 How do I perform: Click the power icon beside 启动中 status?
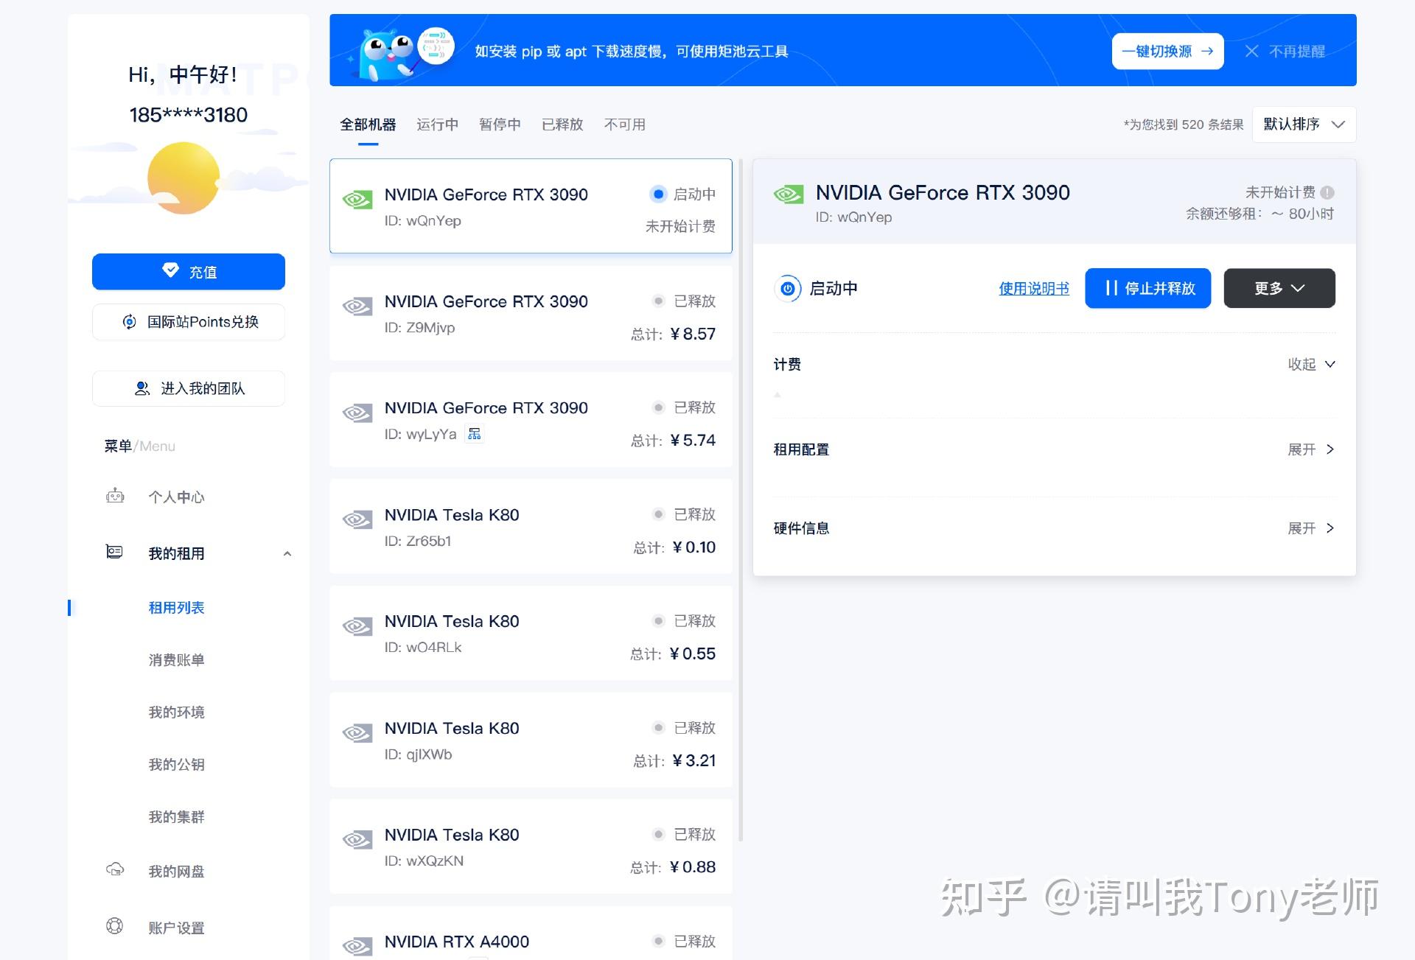pyautogui.click(x=788, y=288)
